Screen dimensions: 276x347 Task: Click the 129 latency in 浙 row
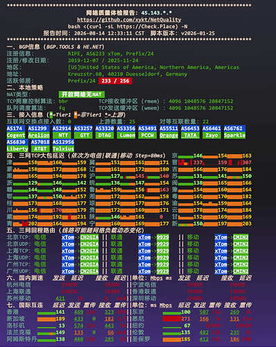click(x=33, y=183)
